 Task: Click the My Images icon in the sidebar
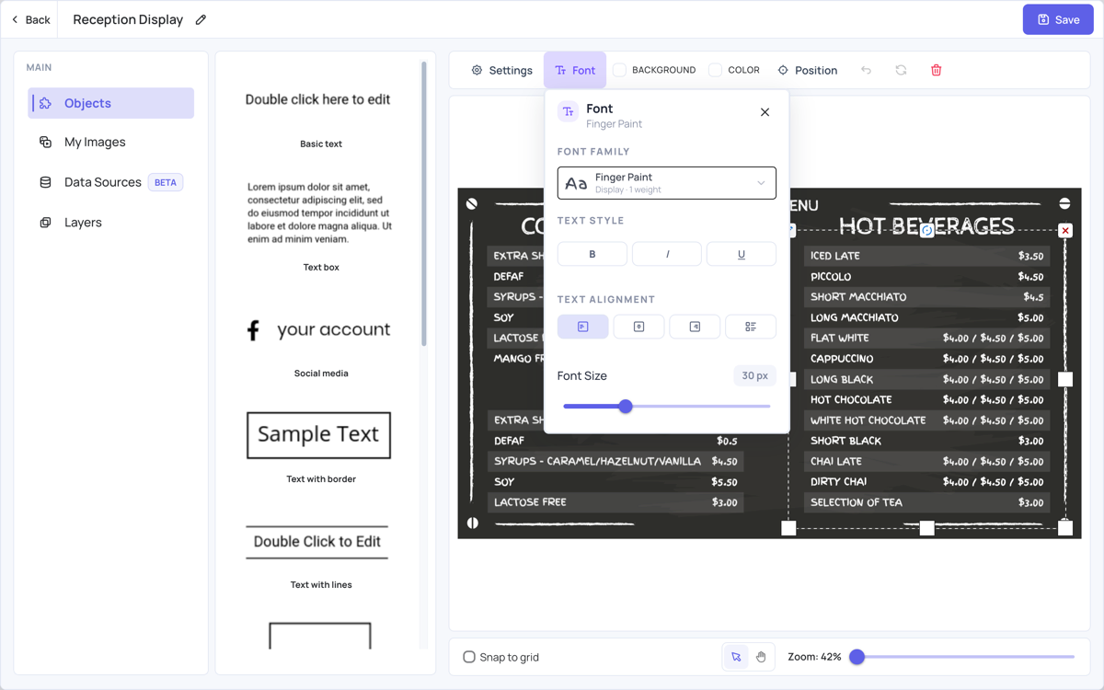pyautogui.click(x=45, y=142)
